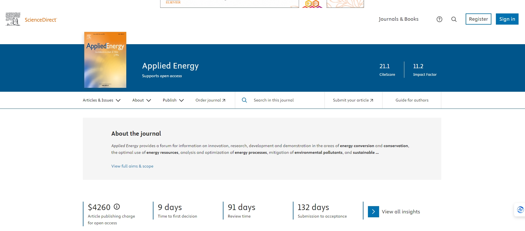Click the 91 days review time stat
525x231 pixels.
click(x=241, y=211)
